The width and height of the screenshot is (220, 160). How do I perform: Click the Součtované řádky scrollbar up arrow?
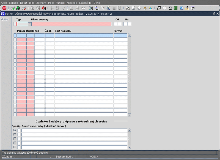[129, 130]
